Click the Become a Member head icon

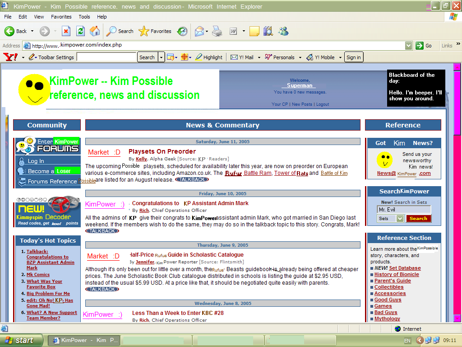point(22,171)
